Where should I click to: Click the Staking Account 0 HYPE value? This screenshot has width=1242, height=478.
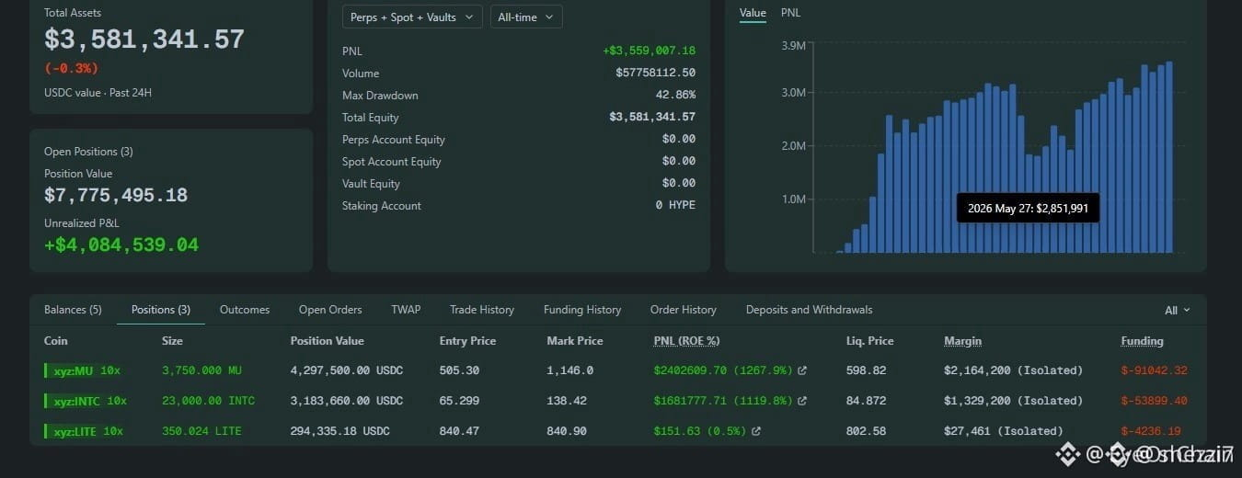click(675, 206)
